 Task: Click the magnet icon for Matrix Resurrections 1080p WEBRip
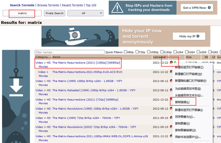coord(171,62)
